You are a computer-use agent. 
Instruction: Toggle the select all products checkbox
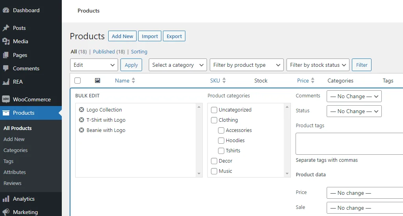pyautogui.click(x=78, y=81)
